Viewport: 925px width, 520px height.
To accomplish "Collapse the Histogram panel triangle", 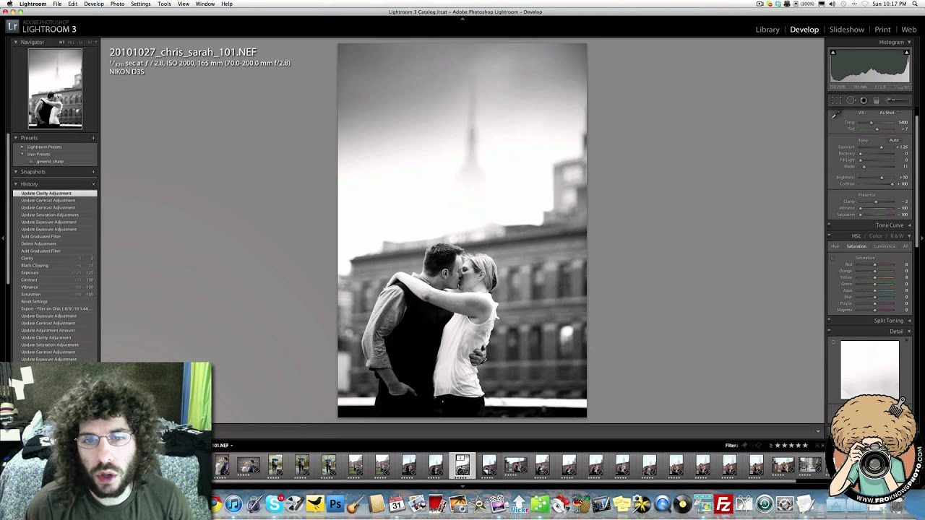I will (909, 42).
